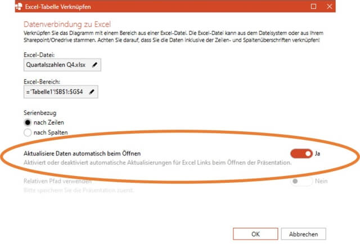360x247 pixels.
Task: Click the 'Serienbezug' section label
Action: tap(40, 112)
